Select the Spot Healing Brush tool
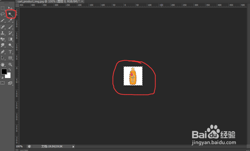 click(3, 27)
